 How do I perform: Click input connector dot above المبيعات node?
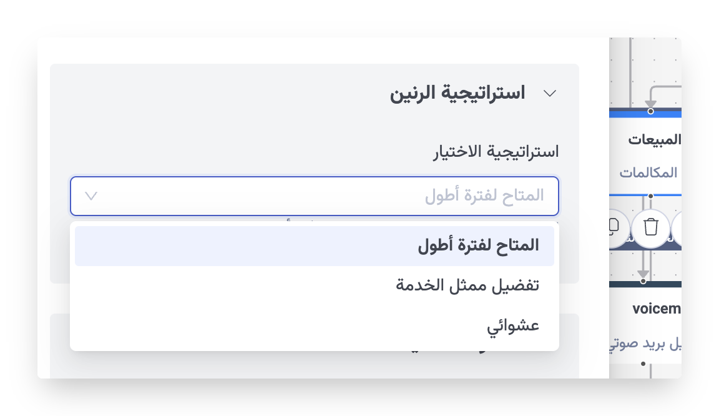tap(650, 111)
